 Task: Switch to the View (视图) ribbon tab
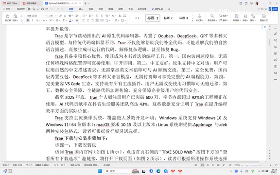(x=121, y=9)
